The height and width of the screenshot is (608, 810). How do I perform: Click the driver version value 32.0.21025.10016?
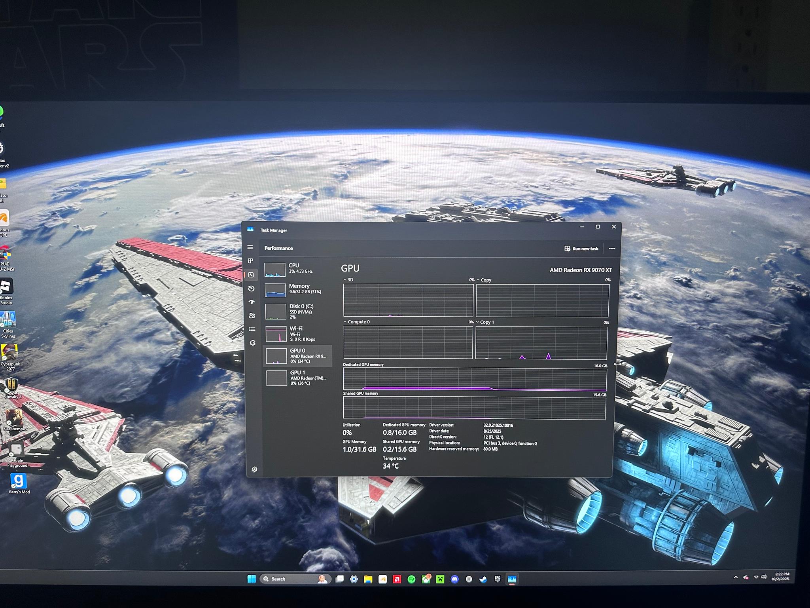(x=498, y=426)
